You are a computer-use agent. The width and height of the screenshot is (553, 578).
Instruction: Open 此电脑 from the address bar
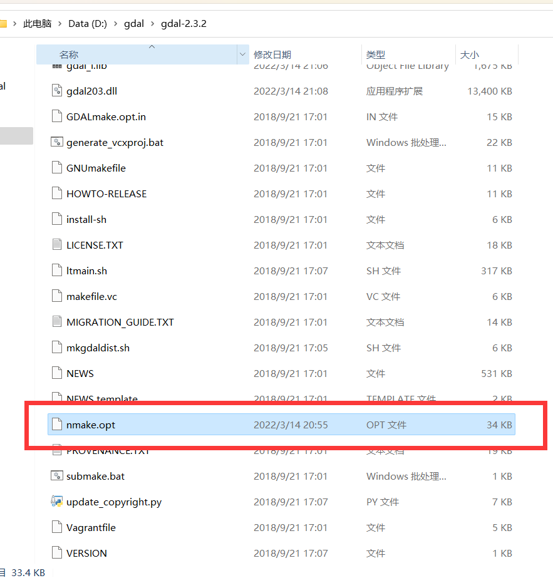click(x=38, y=23)
